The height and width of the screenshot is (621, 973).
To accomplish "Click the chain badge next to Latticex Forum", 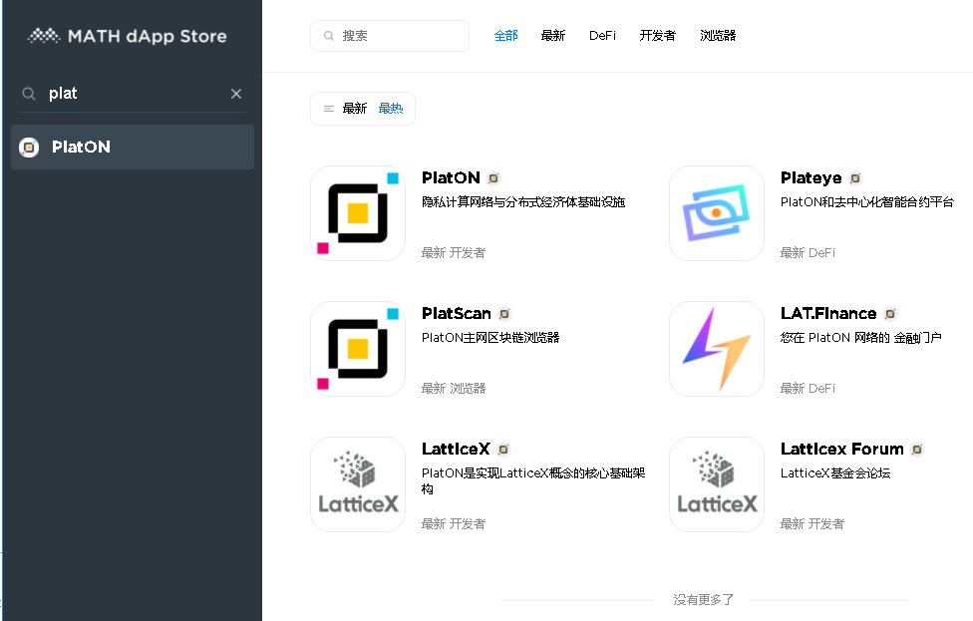I will (917, 450).
